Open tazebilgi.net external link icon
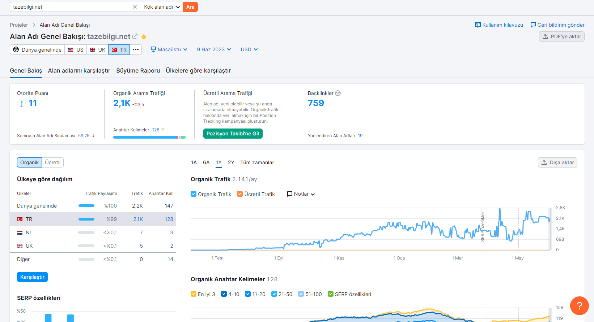The height and width of the screenshot is (322, 594). 135,36
